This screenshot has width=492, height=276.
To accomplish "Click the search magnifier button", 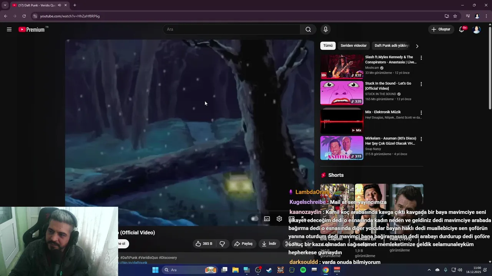I will (x=308, y=30).
